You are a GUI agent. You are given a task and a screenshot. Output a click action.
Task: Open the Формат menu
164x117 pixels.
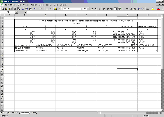pyautogui.click(x=34, y=5)
